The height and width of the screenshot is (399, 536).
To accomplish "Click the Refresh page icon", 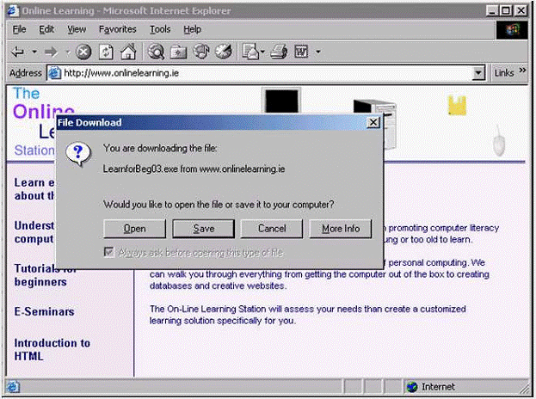I will tap(106, 52).
